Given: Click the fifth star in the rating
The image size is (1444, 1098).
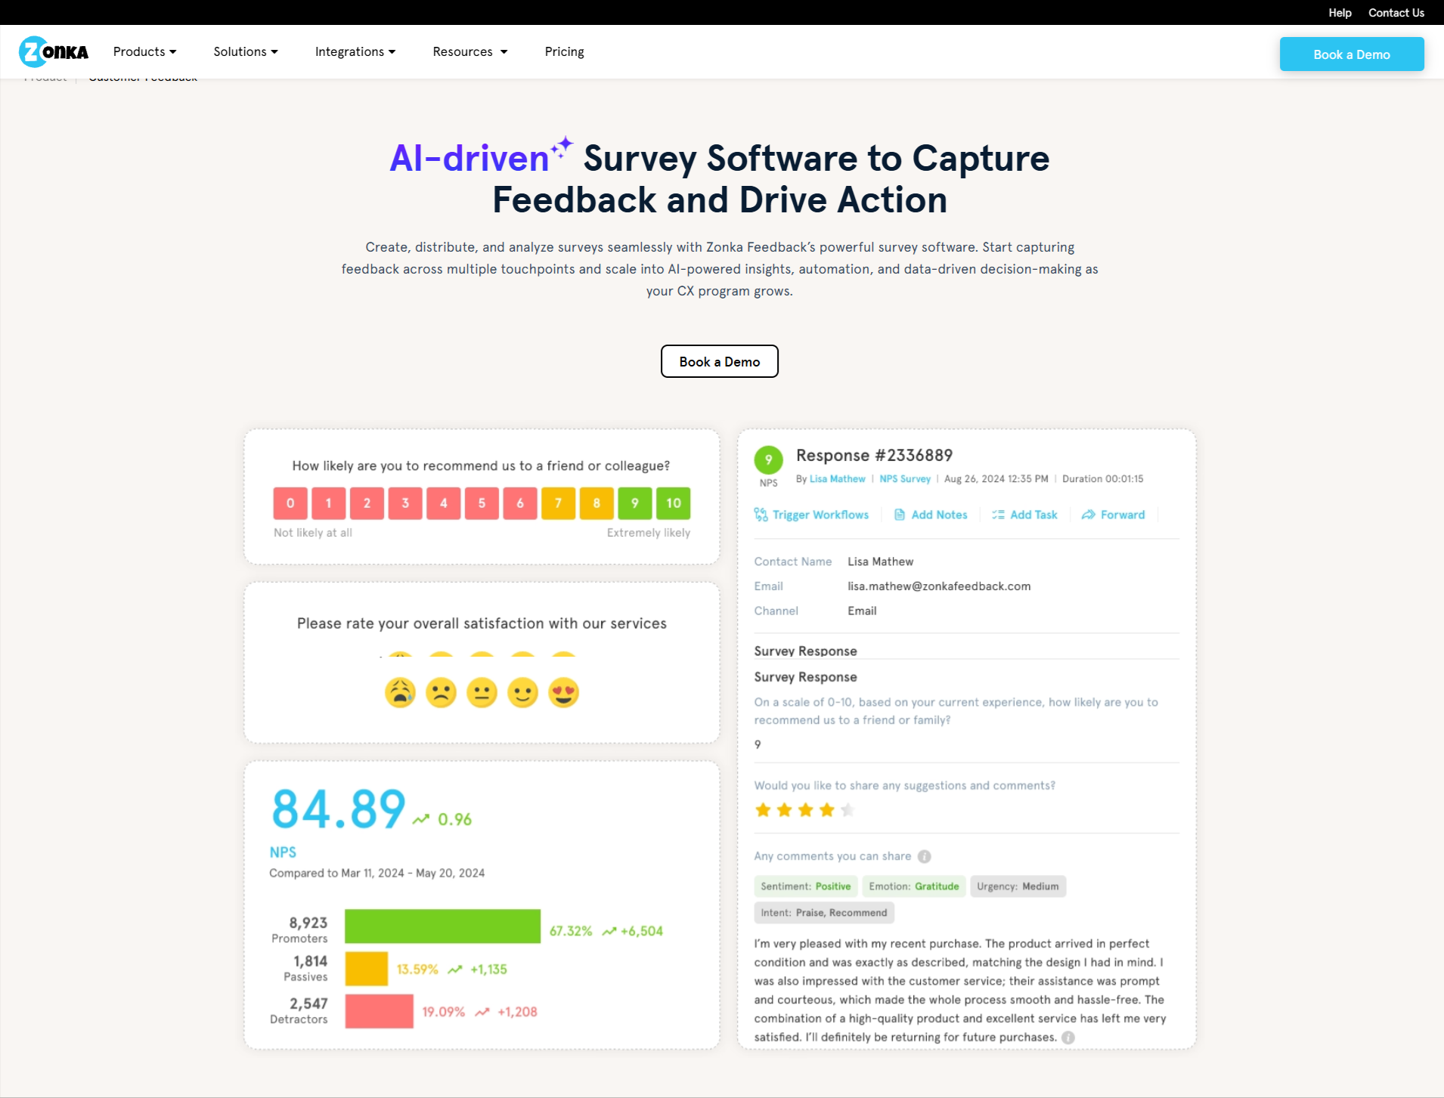Looking at the screenshot, I should click(847, 809).
